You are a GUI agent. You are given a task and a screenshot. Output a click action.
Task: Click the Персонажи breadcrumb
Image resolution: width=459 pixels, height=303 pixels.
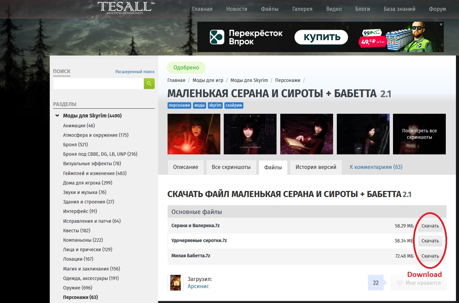[288, 80]
